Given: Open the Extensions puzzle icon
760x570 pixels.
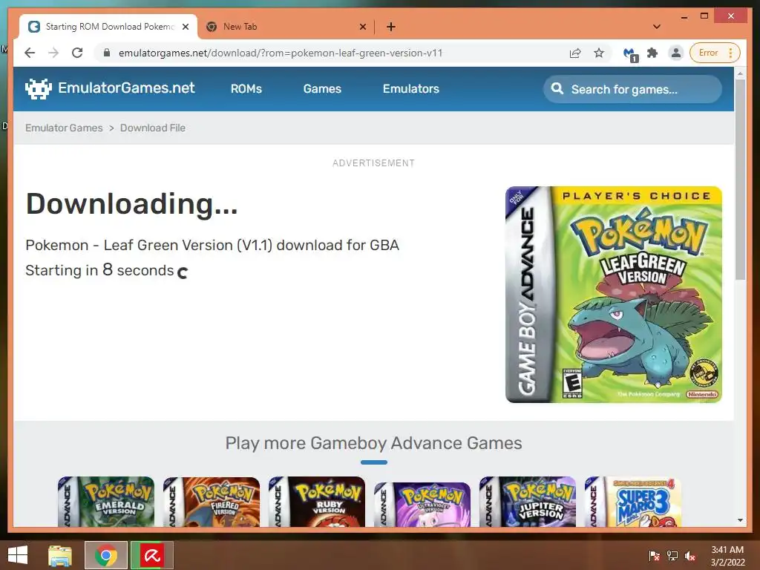Looking at the screenshot, I should tap(652, 53).
